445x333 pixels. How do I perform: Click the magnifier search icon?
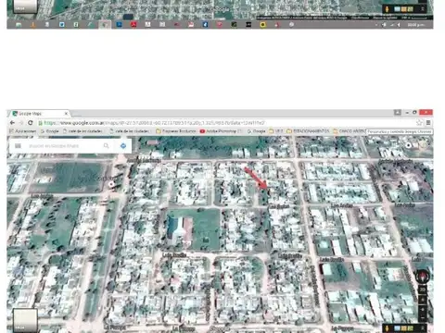point(107,146)
